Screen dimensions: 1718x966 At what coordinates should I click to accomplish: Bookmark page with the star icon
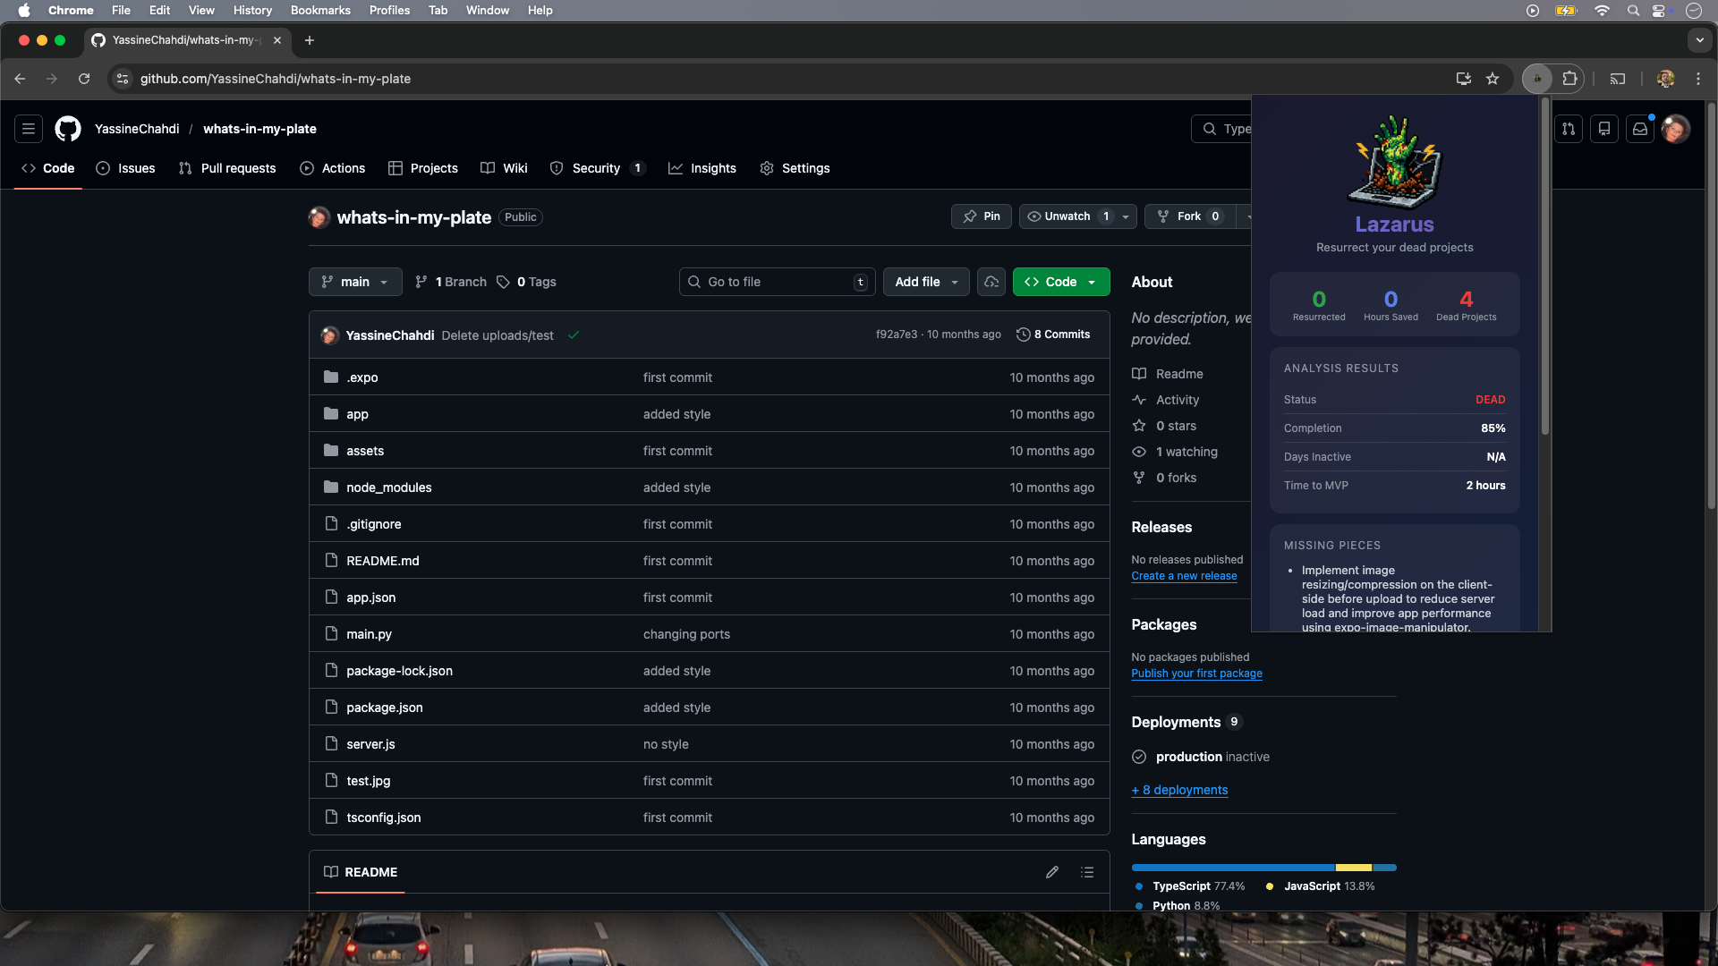point(1493,79)
